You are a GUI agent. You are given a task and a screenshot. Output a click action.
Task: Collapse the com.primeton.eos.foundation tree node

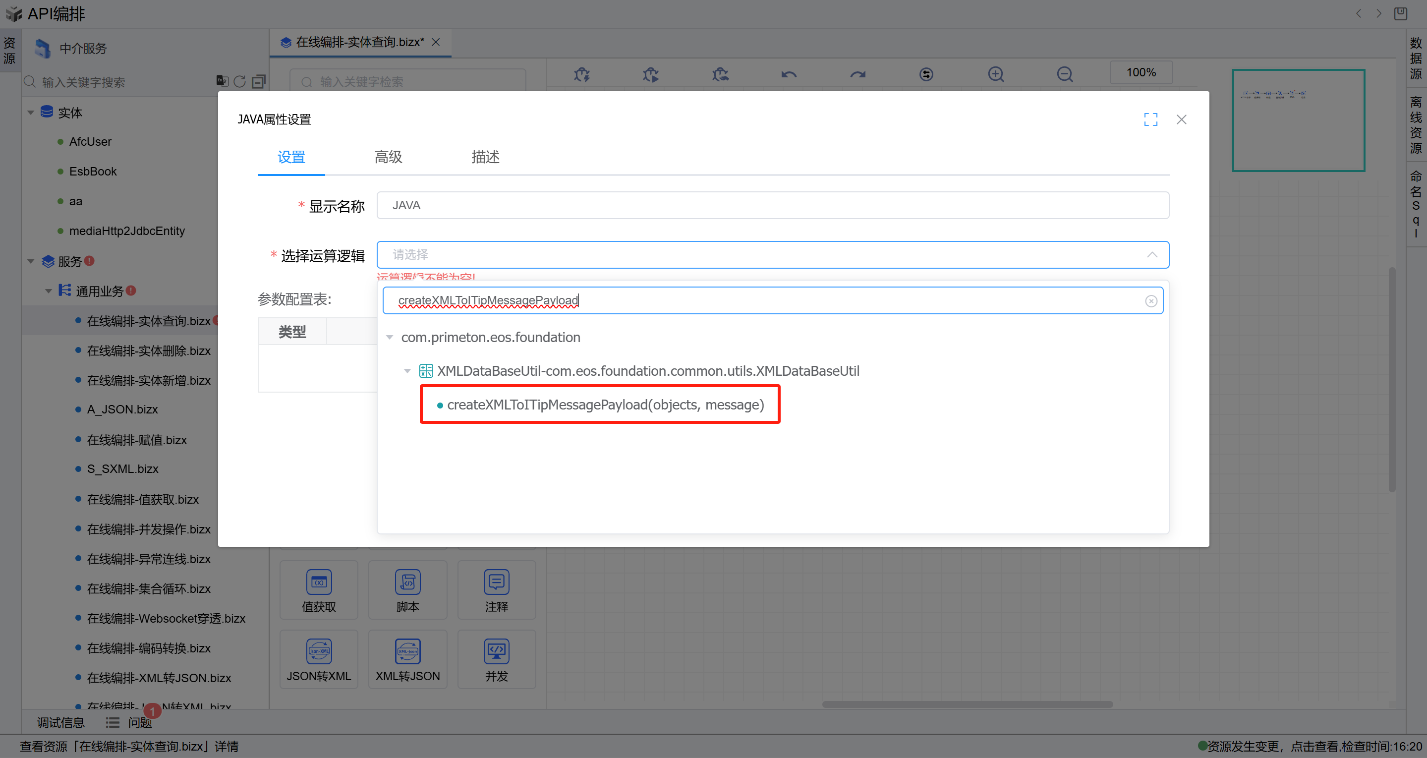tap(390, 338)
